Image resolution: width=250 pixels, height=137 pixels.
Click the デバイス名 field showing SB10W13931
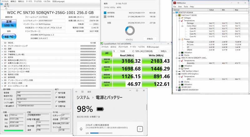coord(34,99)
